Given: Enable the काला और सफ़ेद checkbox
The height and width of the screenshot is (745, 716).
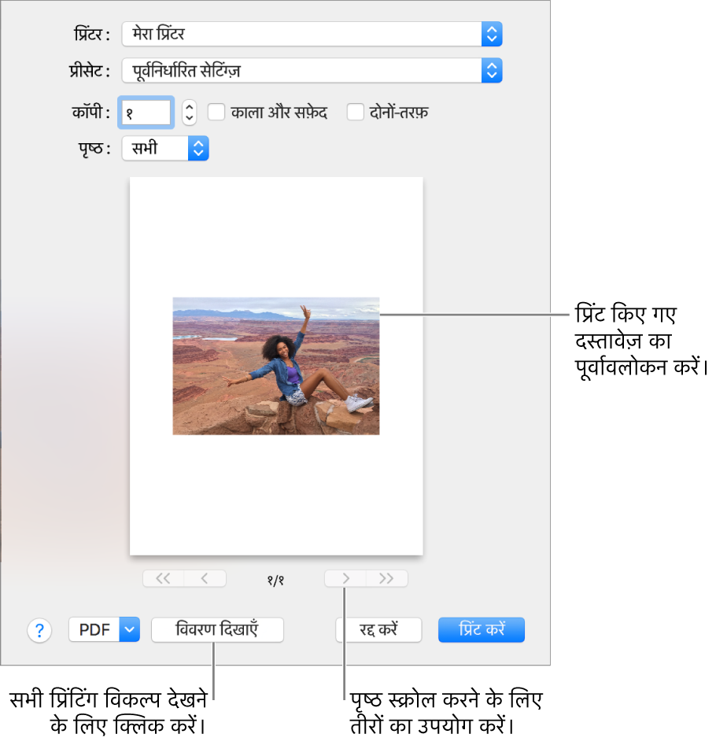Looking at the screenshot, I should (x=216, y=112).
